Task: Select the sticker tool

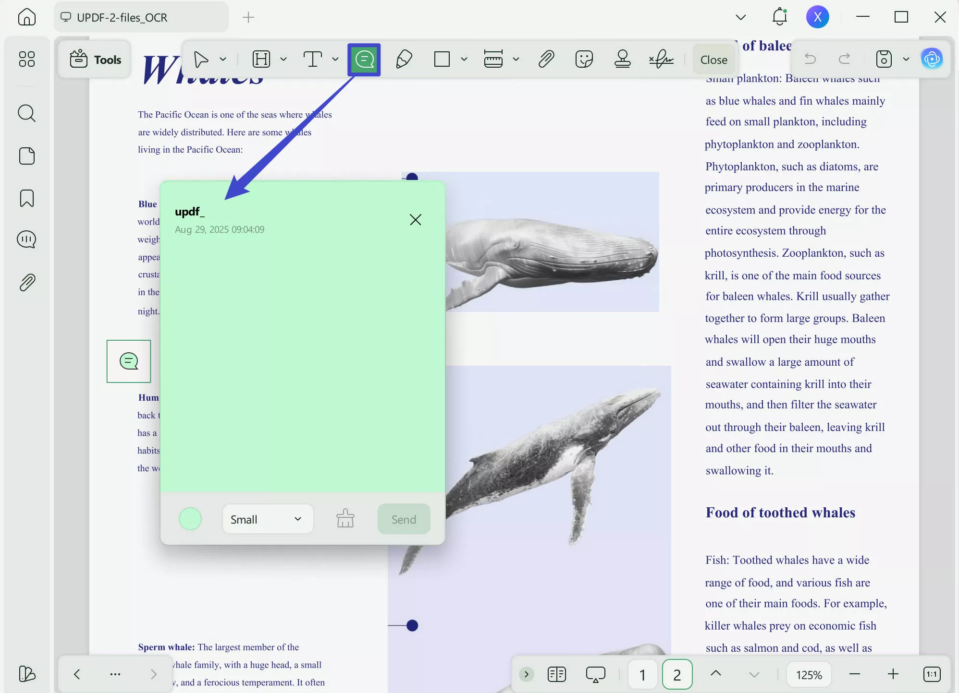Action: click(584, 59)
